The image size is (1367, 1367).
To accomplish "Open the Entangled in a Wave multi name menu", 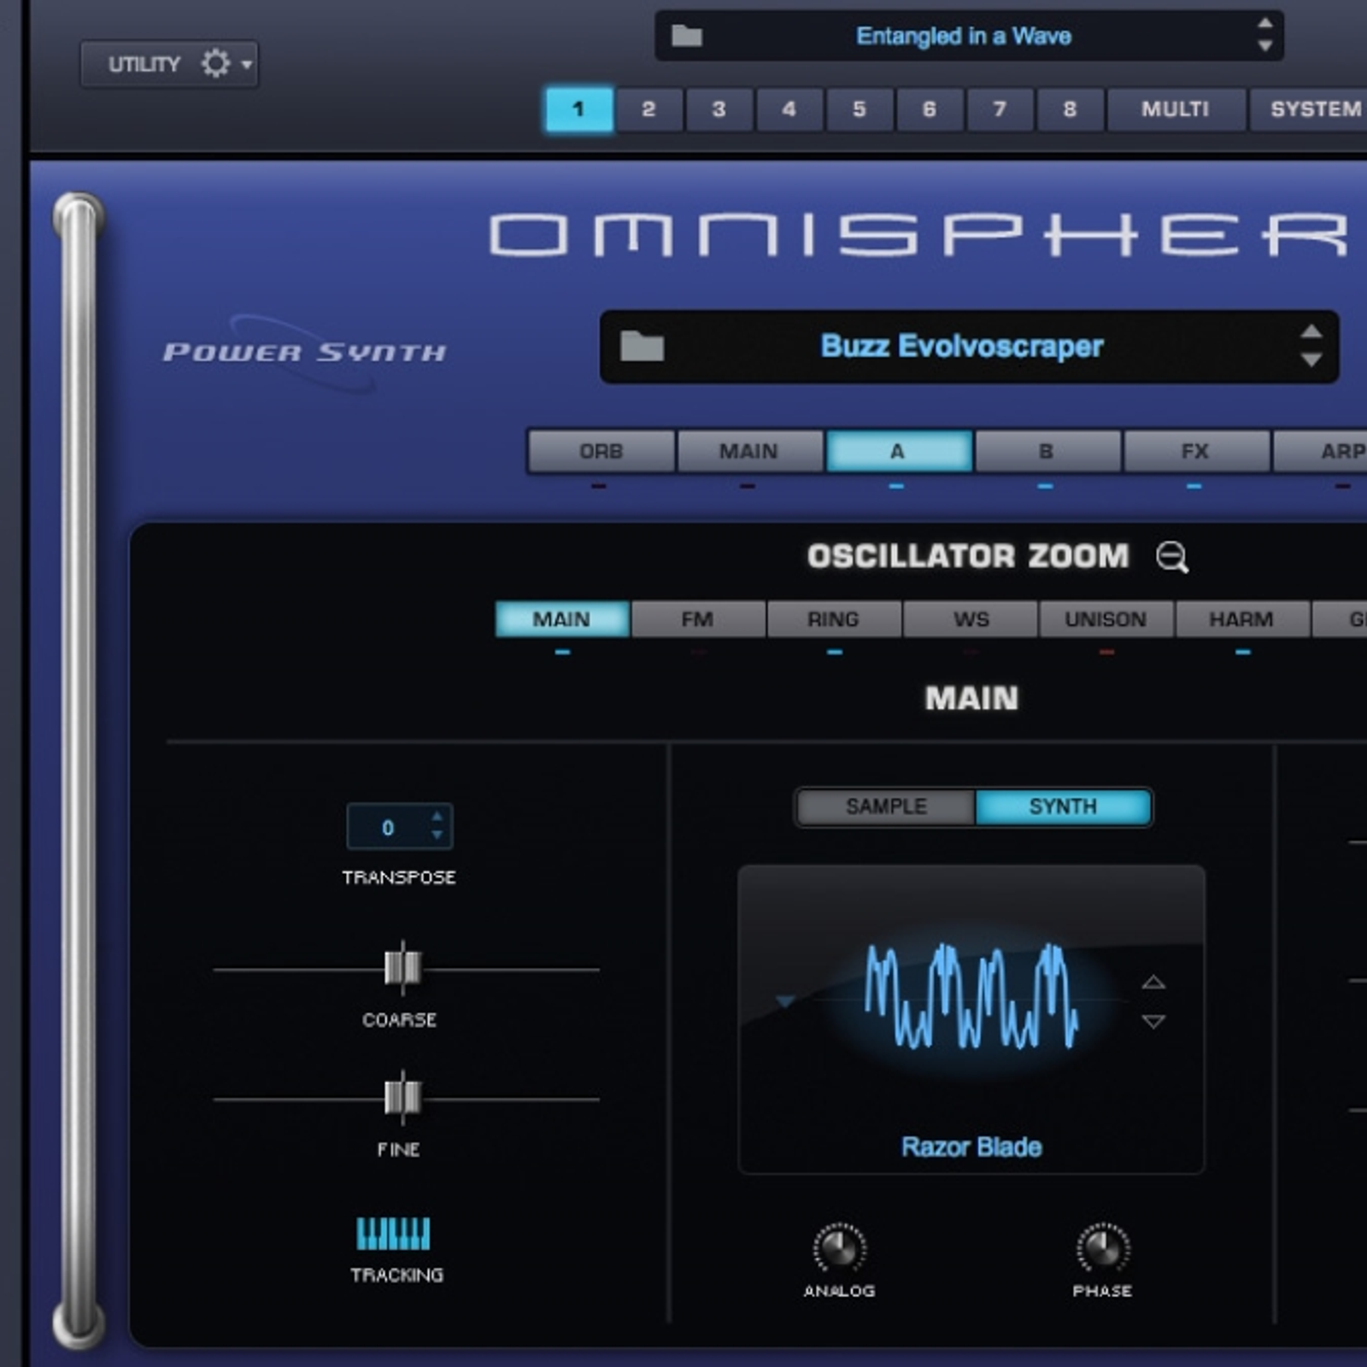I will coord(963,36).
